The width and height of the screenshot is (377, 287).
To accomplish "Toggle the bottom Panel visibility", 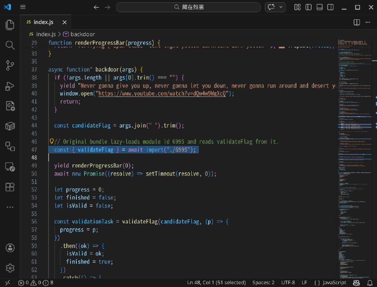I will [320, 7].
